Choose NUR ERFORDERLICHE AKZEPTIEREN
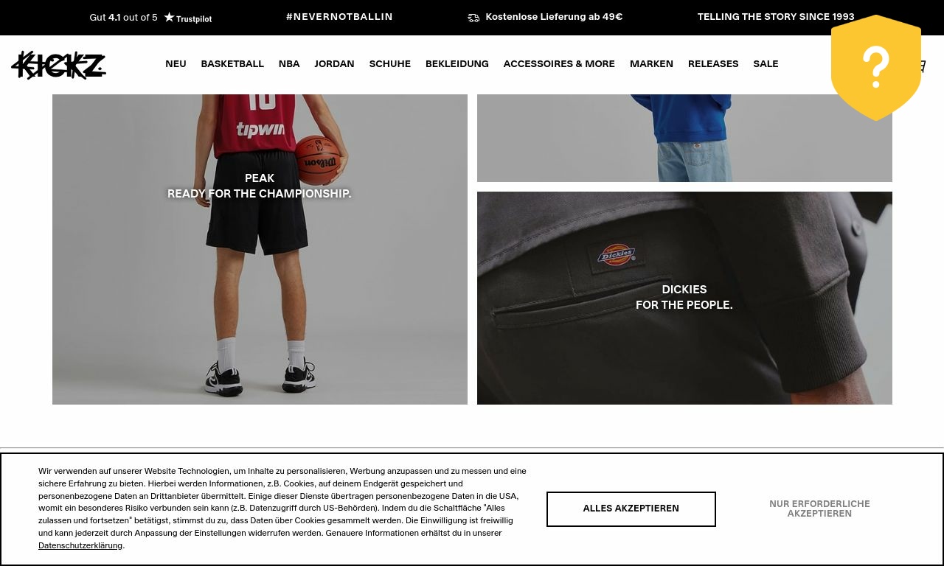This screenshot has width=944, height=566. [819, 509]
